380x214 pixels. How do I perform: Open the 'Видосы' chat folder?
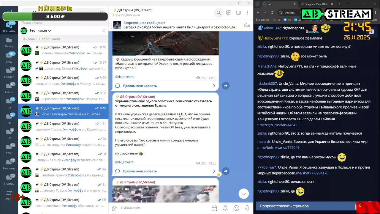coord(9,180)
